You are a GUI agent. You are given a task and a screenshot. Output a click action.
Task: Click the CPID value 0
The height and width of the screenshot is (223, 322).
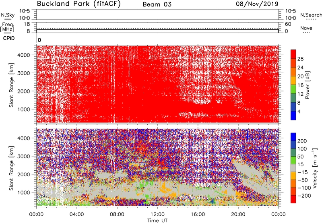coord(39,40)
